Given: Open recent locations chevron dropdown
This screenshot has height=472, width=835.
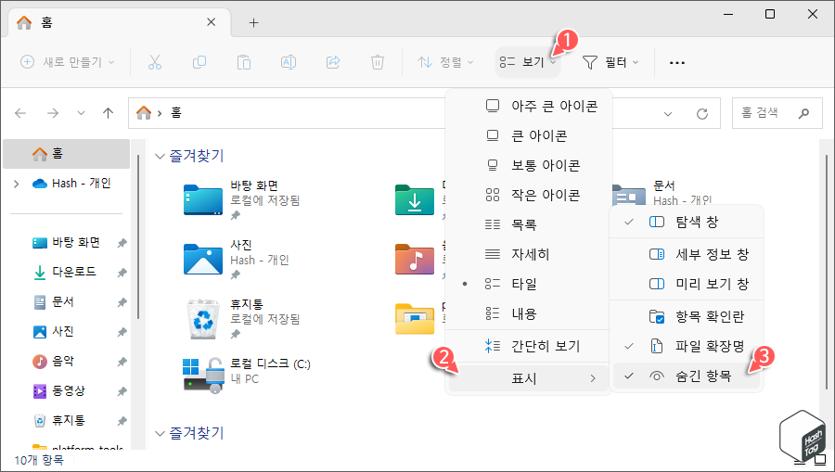Looking at the screenshot, I should (81, 113).
